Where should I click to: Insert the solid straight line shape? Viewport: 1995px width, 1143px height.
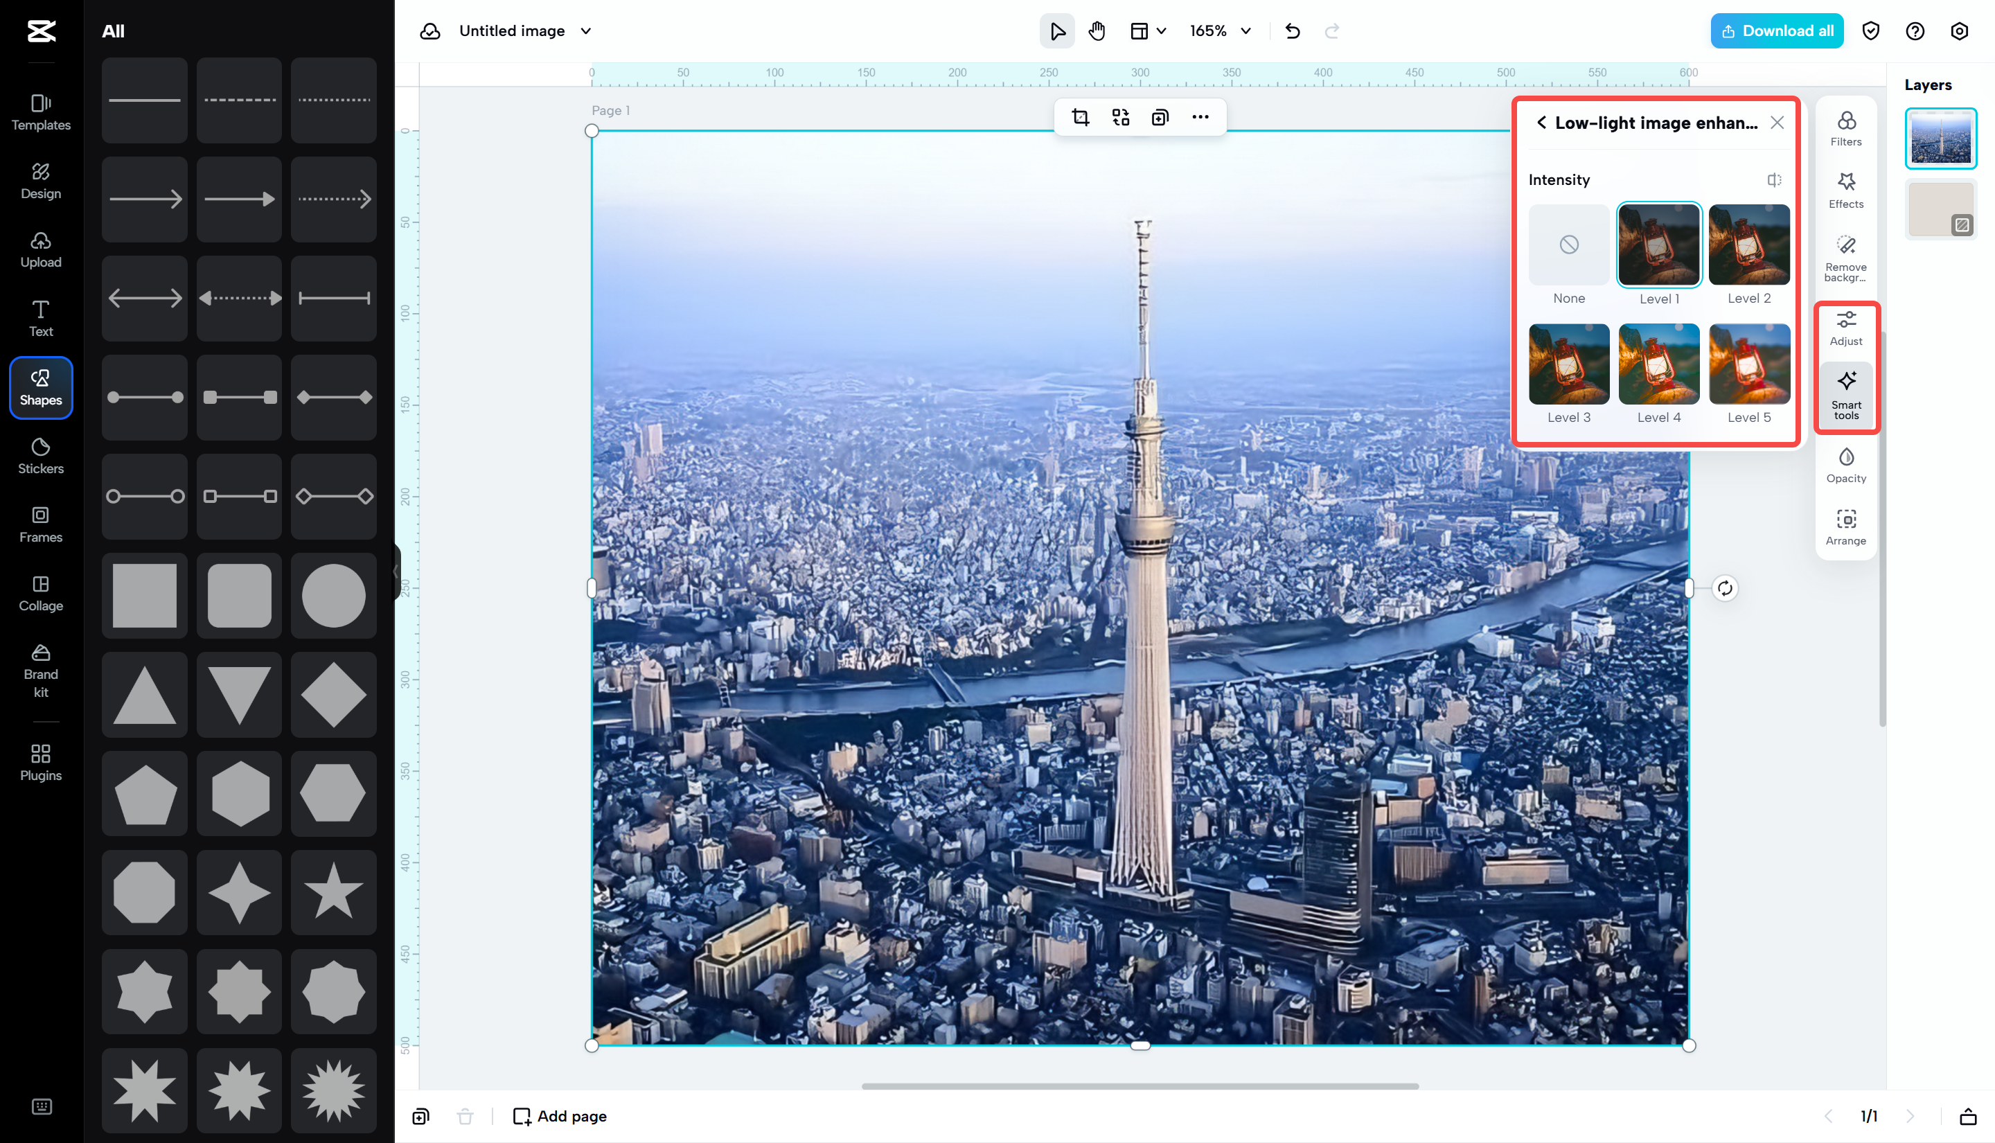(x=144, y=100)
